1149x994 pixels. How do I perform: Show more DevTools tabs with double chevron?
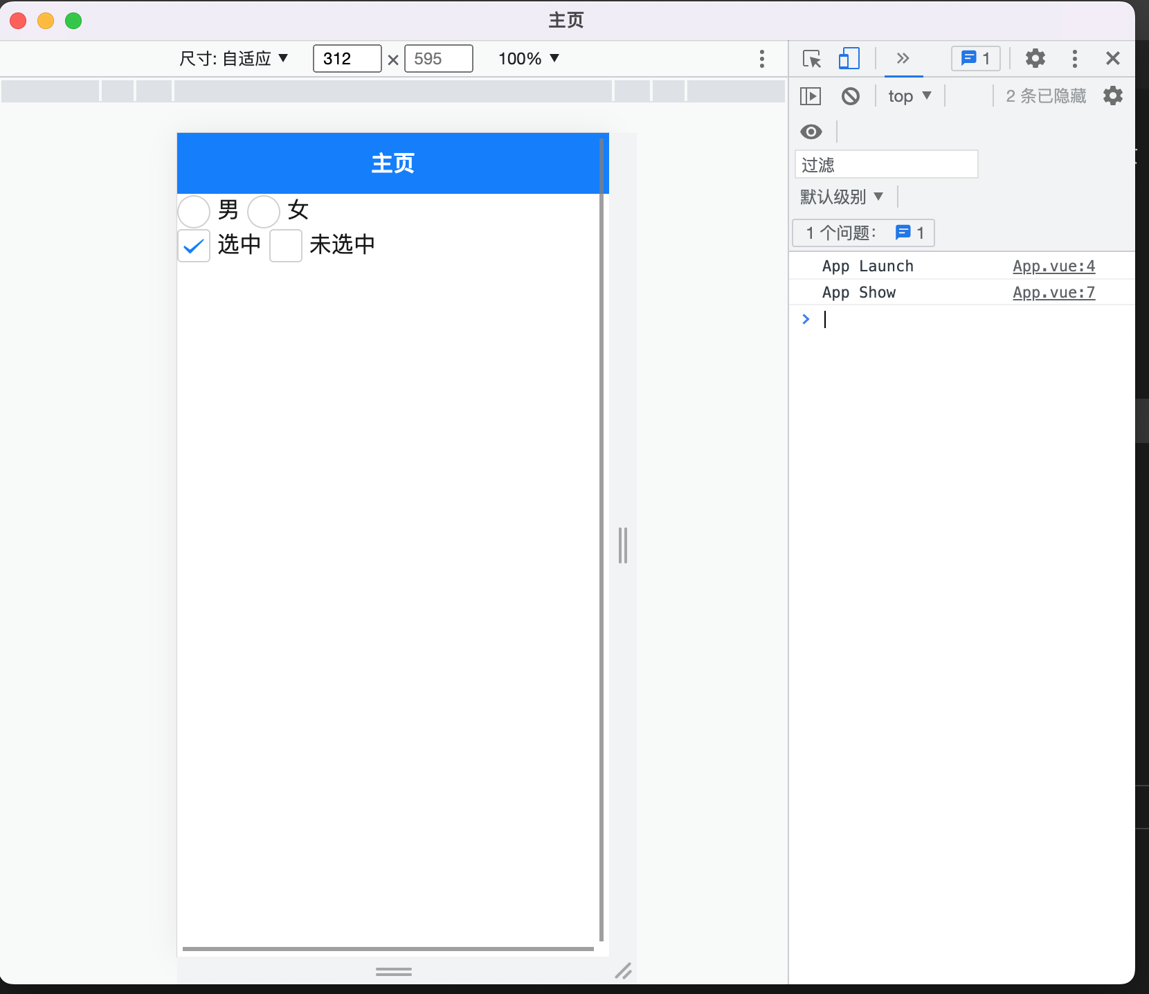pos(903,58)
